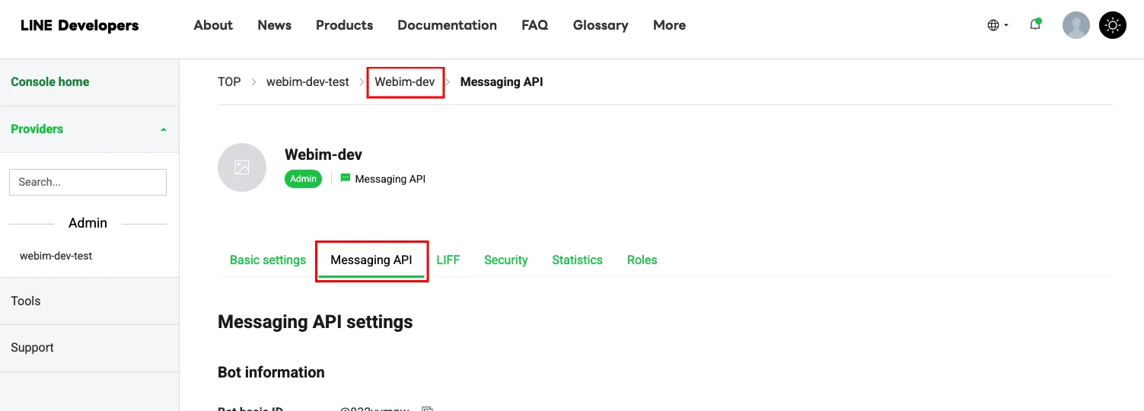Click the Admin sidebar group label
The image size is (1144, 411).
pyautogui.click(x=88, y=223)
